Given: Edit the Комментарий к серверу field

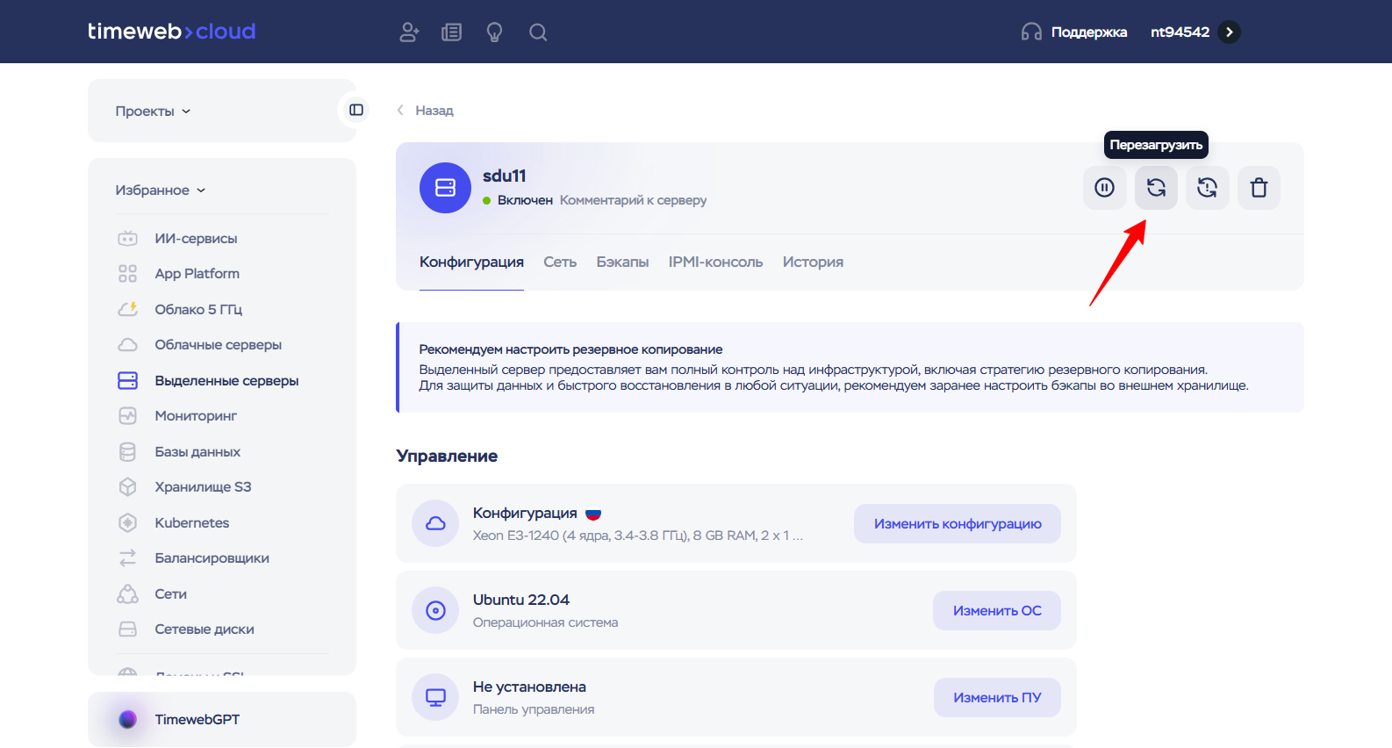Looking at the screenshot, I should (x=633, y=200).
